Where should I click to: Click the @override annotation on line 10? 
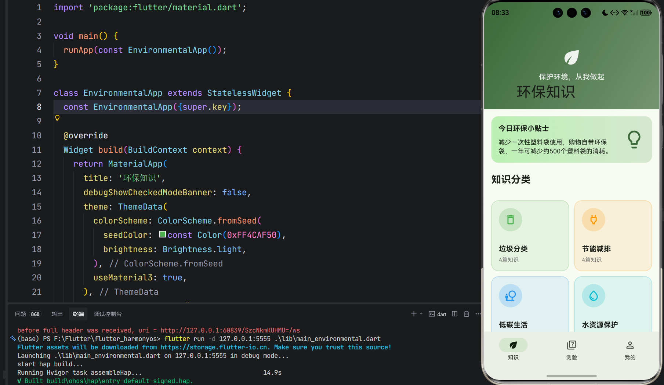pyautogui.click(x=86, y=135)
